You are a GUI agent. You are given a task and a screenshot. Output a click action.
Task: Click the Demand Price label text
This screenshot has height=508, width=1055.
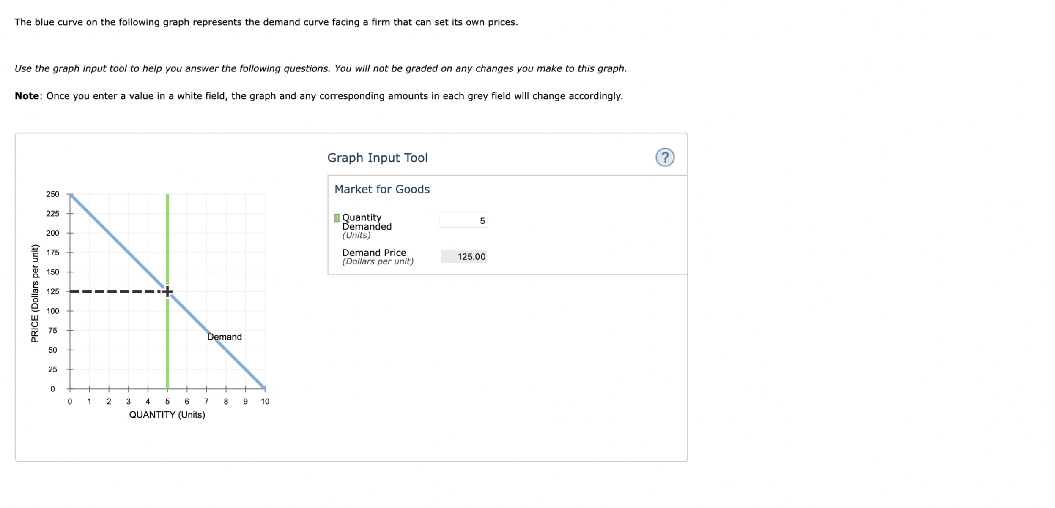click(374, 253)
